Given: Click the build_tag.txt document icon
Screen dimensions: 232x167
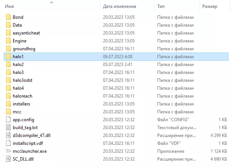Looking at the screenshot, I should click(x=8, y=128).
